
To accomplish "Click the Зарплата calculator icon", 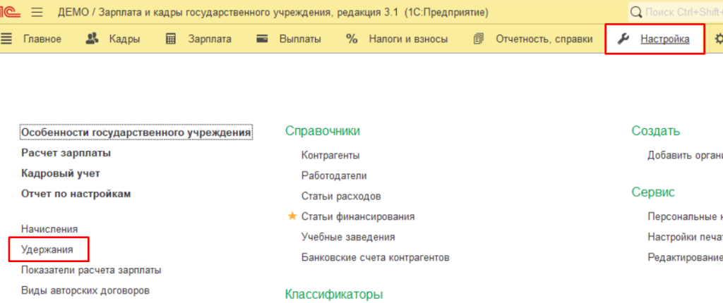I will [x=171, y=39].
